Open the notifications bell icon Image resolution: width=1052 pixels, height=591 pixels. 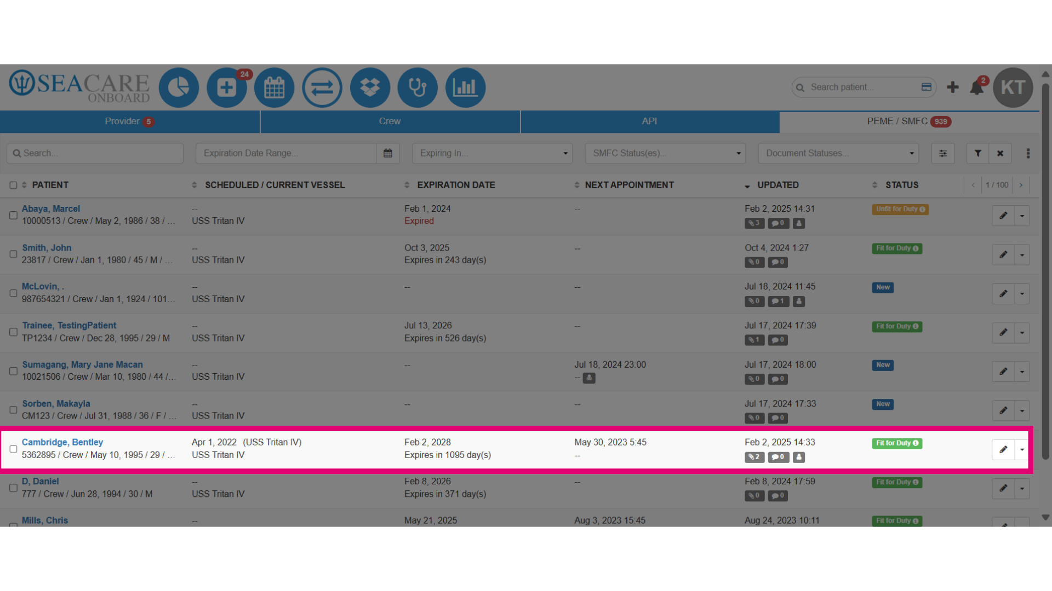pos(977,88)
